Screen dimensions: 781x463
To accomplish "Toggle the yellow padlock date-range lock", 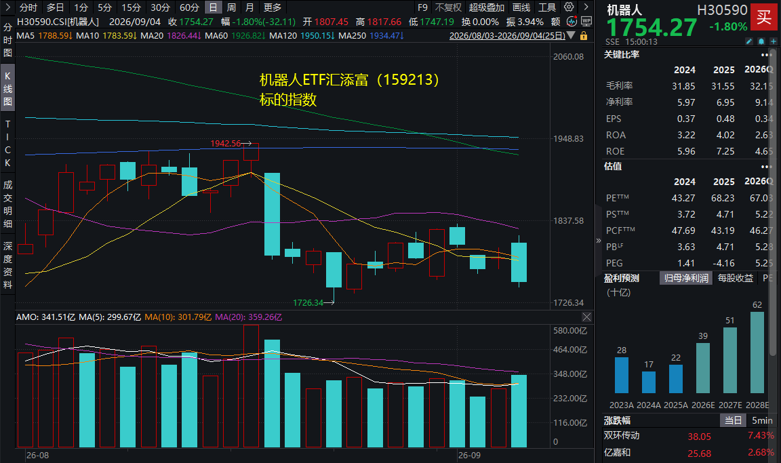I will (584, 36).
